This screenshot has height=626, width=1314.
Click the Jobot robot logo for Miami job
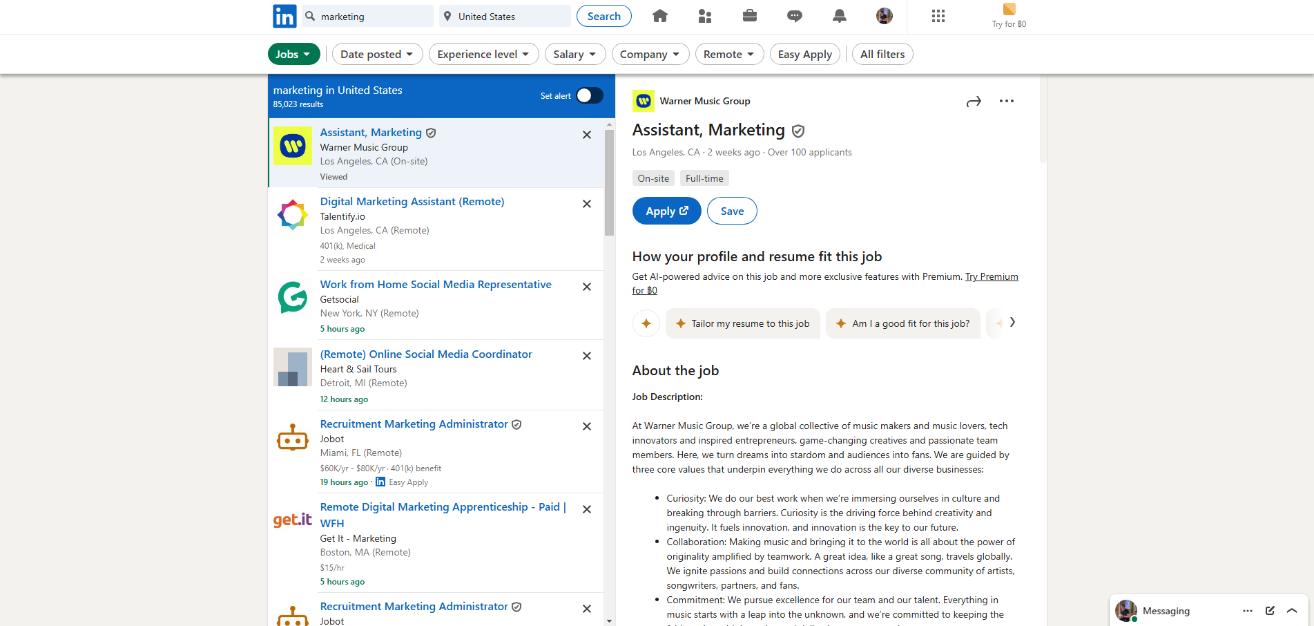[293, 437]
